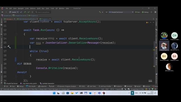The image size is (181, 102).
Task: Click Lambda Expression in bottom breadcrumb
Action: tap(47, 83)
